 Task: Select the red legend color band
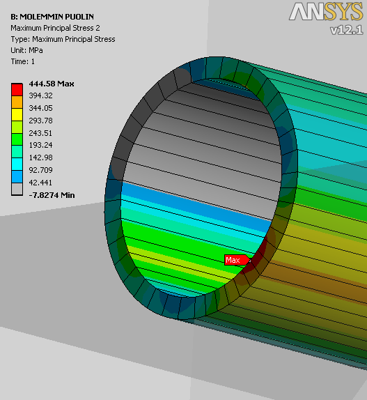click(17, 89)
